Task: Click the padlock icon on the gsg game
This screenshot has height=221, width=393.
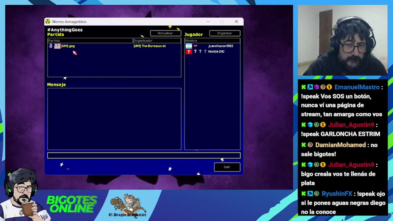Action: 51,46
